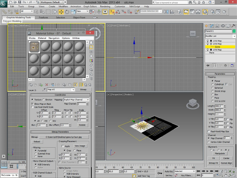
Task: Open the Rendering menu
Action: click(105, 6)
